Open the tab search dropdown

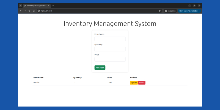click(21, 5)
